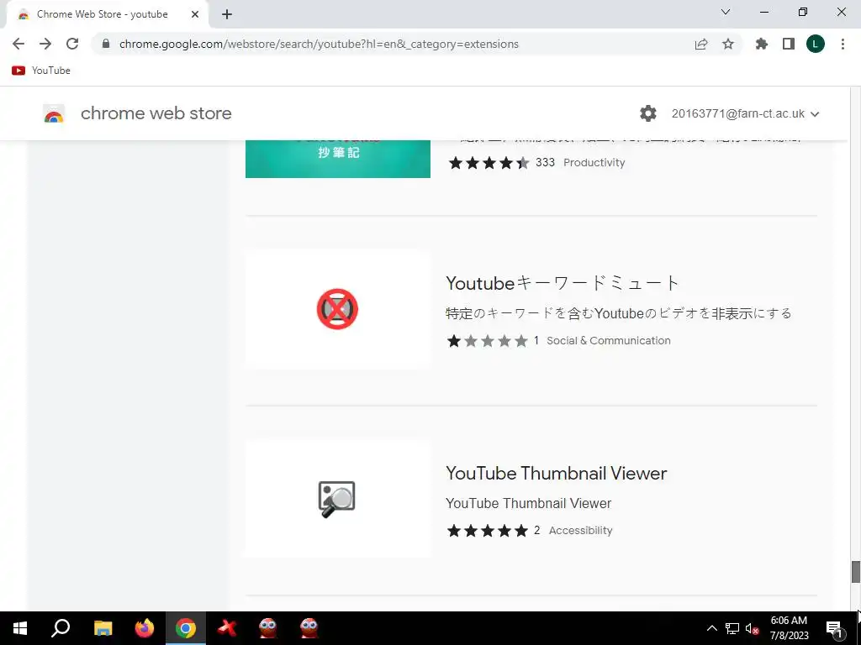Select the Chrome Web Store - youtube tab
861x645 pixels.
tap(103, 14)
